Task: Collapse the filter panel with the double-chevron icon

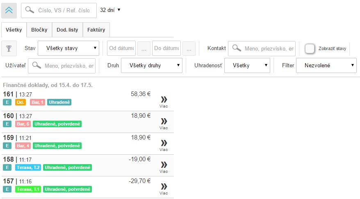Action: tap(9, 10)
